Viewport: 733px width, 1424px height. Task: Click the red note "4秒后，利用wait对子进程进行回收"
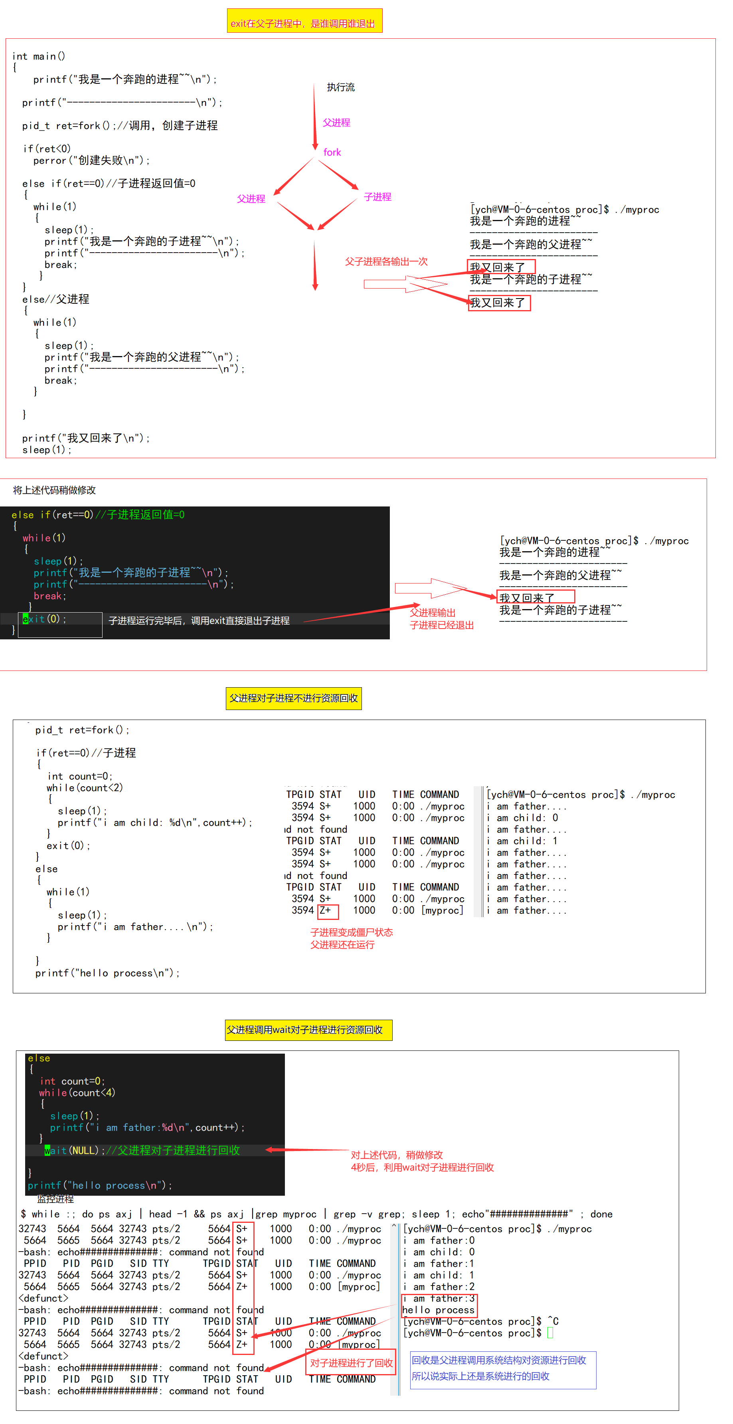[x=422, y=1167]
